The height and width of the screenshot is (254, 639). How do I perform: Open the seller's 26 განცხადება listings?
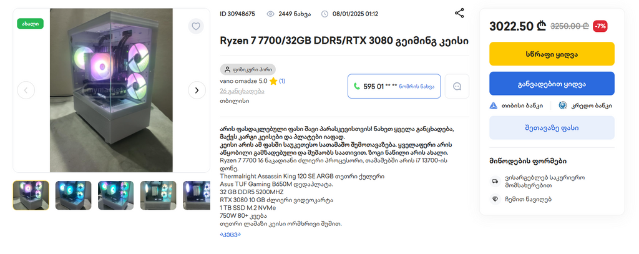[242, 91]
